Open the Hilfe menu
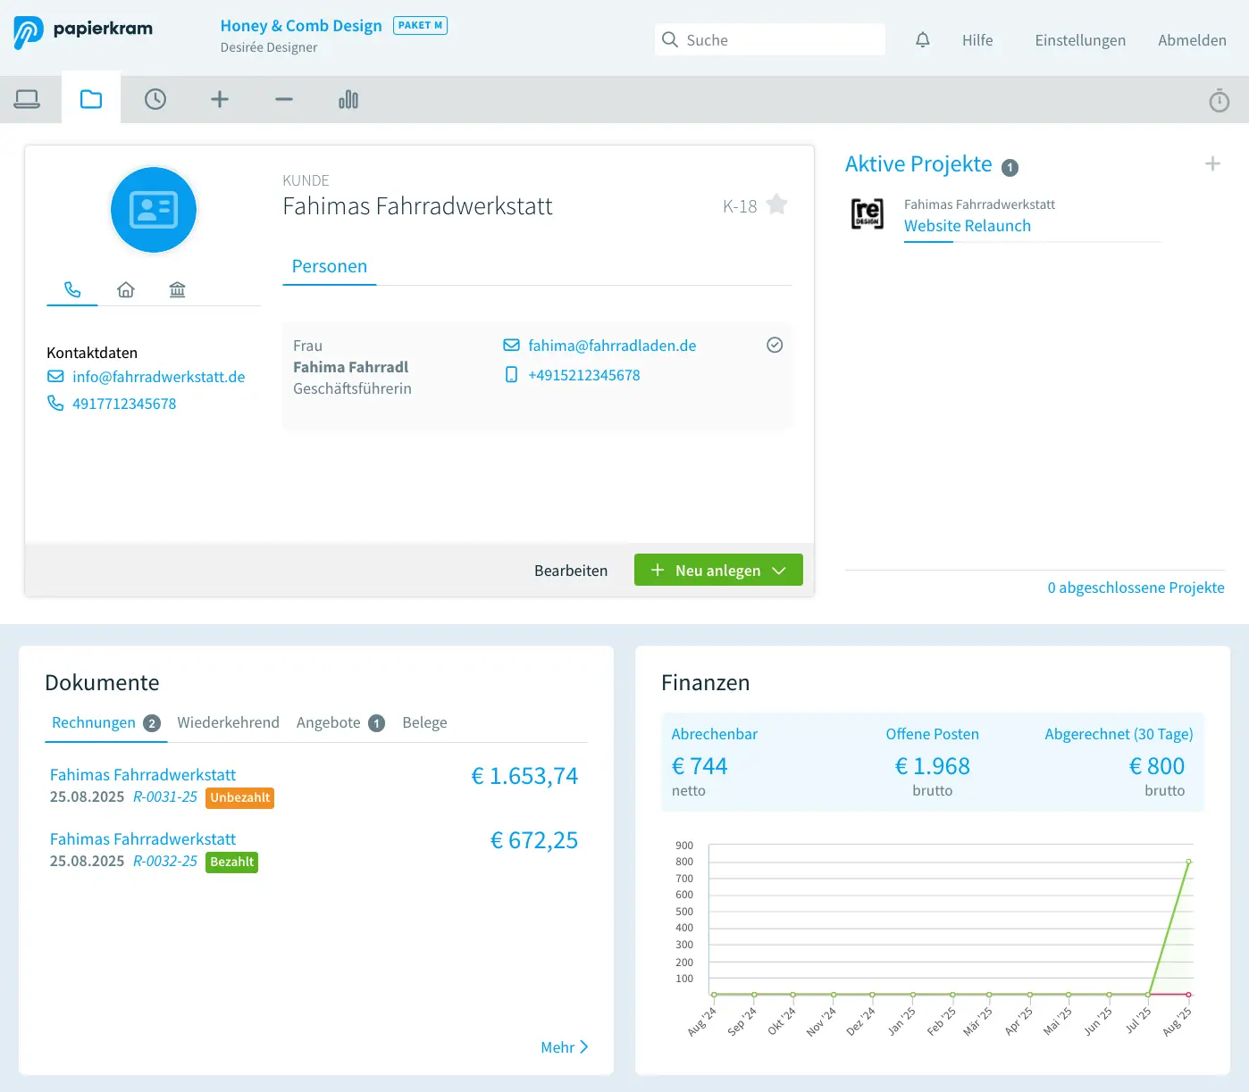1249x1092 pixels. tap(977, 40)
